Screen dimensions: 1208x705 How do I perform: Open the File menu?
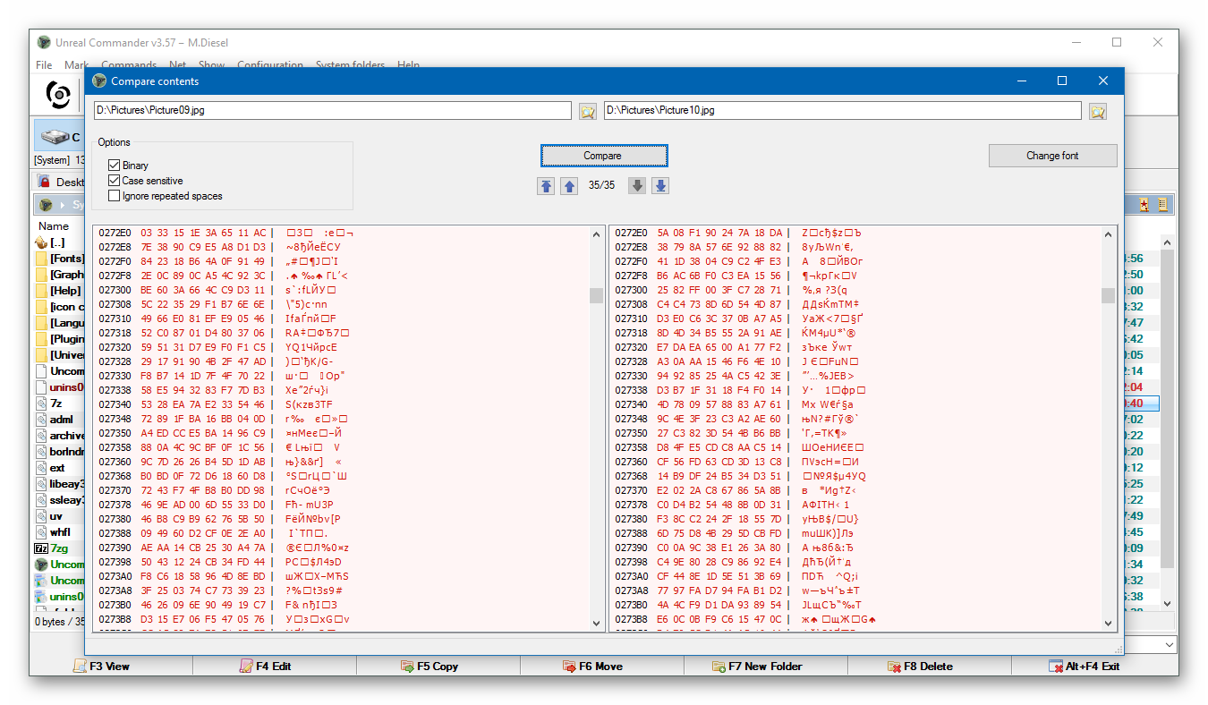(44, 65)
